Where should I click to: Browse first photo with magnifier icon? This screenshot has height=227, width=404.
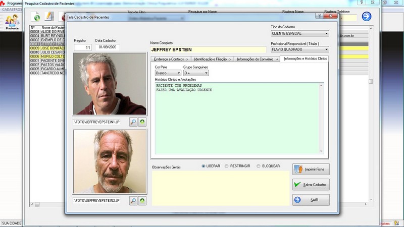tap(133, 122)
